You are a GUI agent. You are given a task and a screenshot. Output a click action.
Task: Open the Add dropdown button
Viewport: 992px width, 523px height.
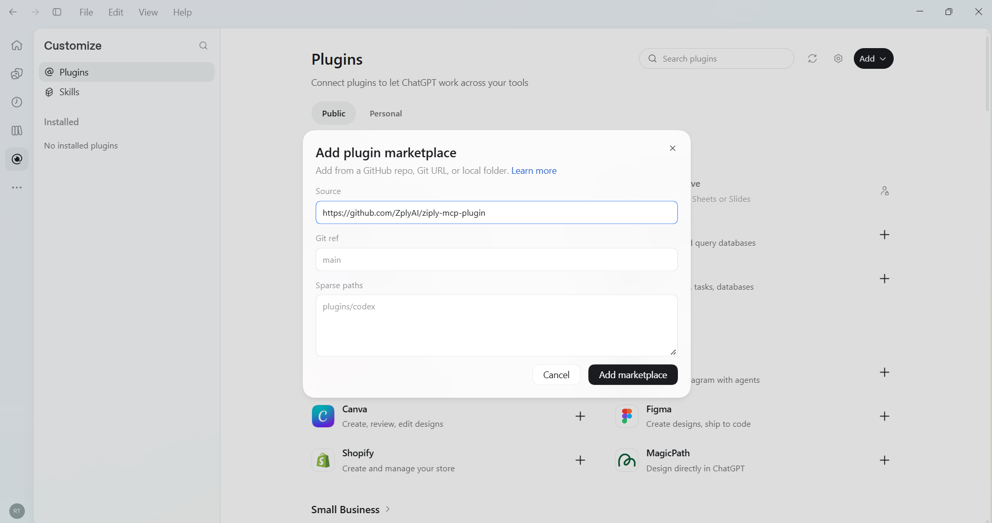coord(873,58)
